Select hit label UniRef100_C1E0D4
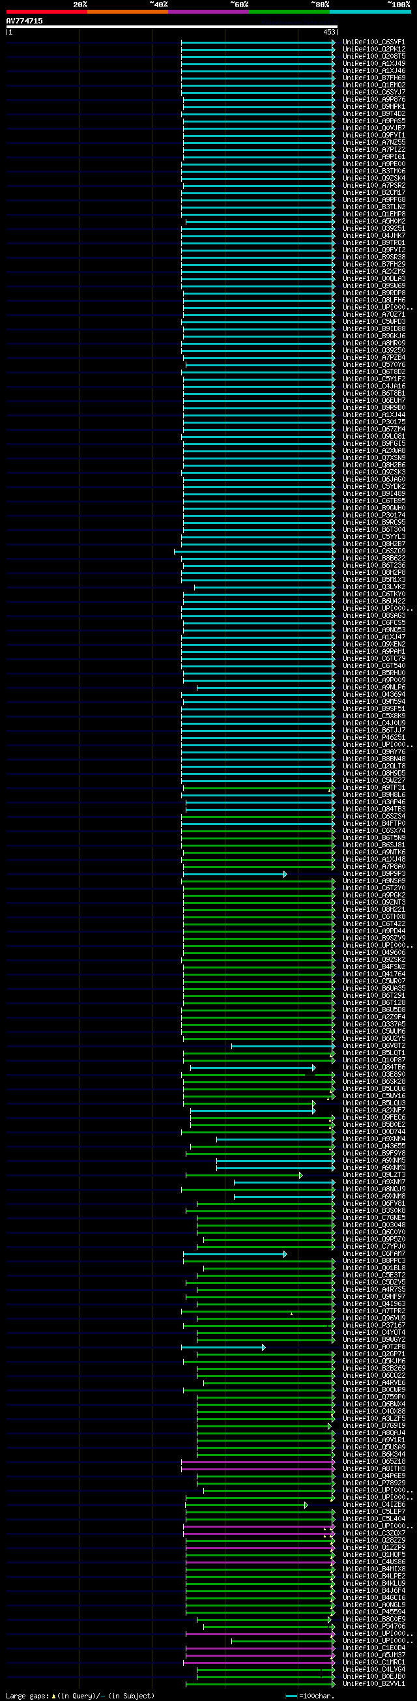This screenshot has width=417, height=1701. click(x=374, y=1648)
